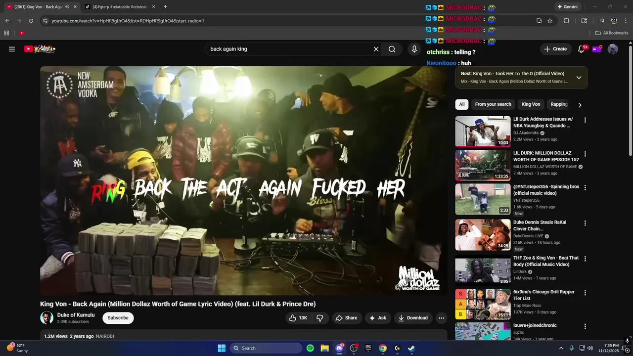The width and height of the screenshot is (633, 356).
Task: Open the YouTube account avatar menu
Action: point(613,49)
